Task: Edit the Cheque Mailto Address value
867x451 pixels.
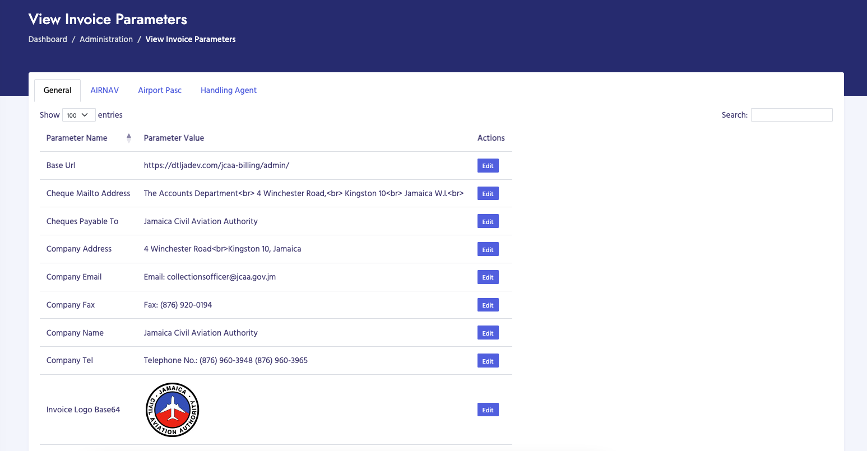Action: tap(488, 193)
